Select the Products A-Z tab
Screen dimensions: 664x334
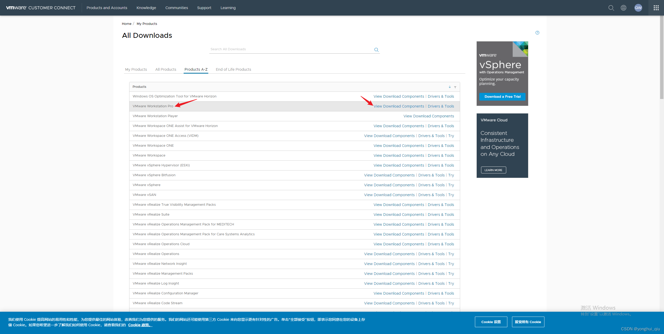pyautogui.click(x=196, y=69)
